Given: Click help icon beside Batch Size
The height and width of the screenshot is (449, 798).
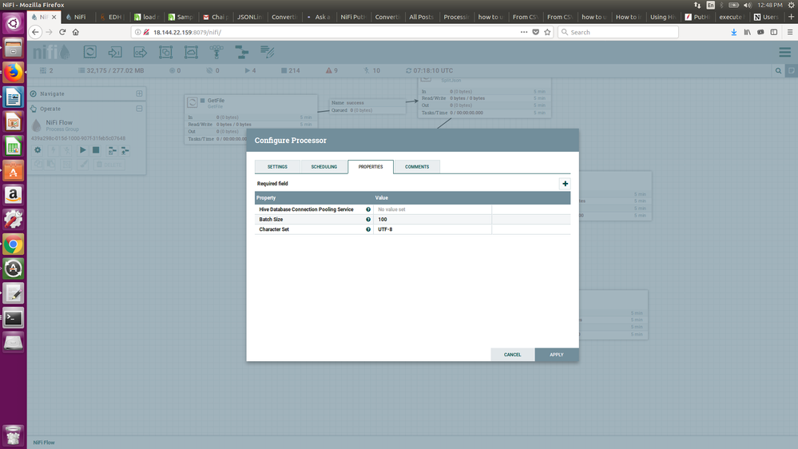Looking at the screenshot, I should click(368, 219).
